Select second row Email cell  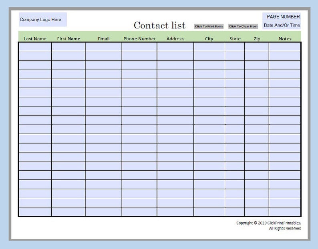click(x=103, y=56)
